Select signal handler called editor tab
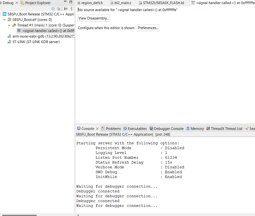255x216 pixels. point(223,3)
